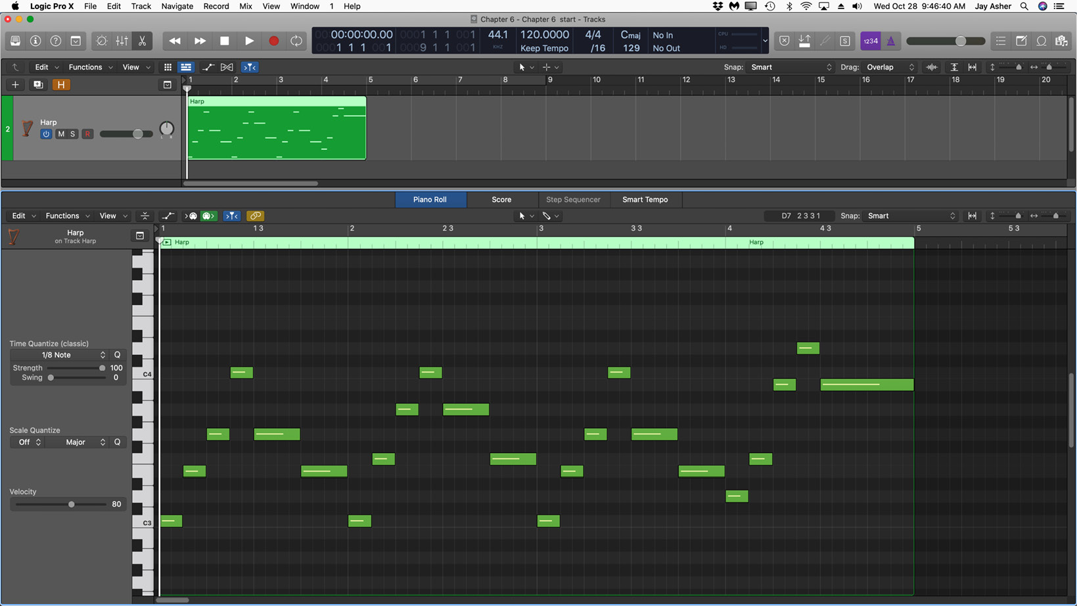Image resolution: width=1077 pixels, height=606 pixels.
Task: Open the List Editors icon
Action: coord(1001,41)
